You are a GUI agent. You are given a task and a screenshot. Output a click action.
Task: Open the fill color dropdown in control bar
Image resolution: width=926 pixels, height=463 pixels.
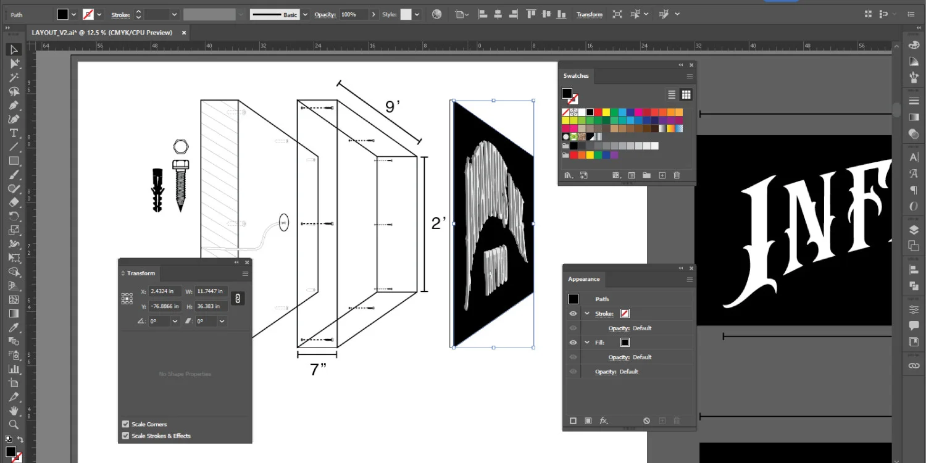(74, 14)
